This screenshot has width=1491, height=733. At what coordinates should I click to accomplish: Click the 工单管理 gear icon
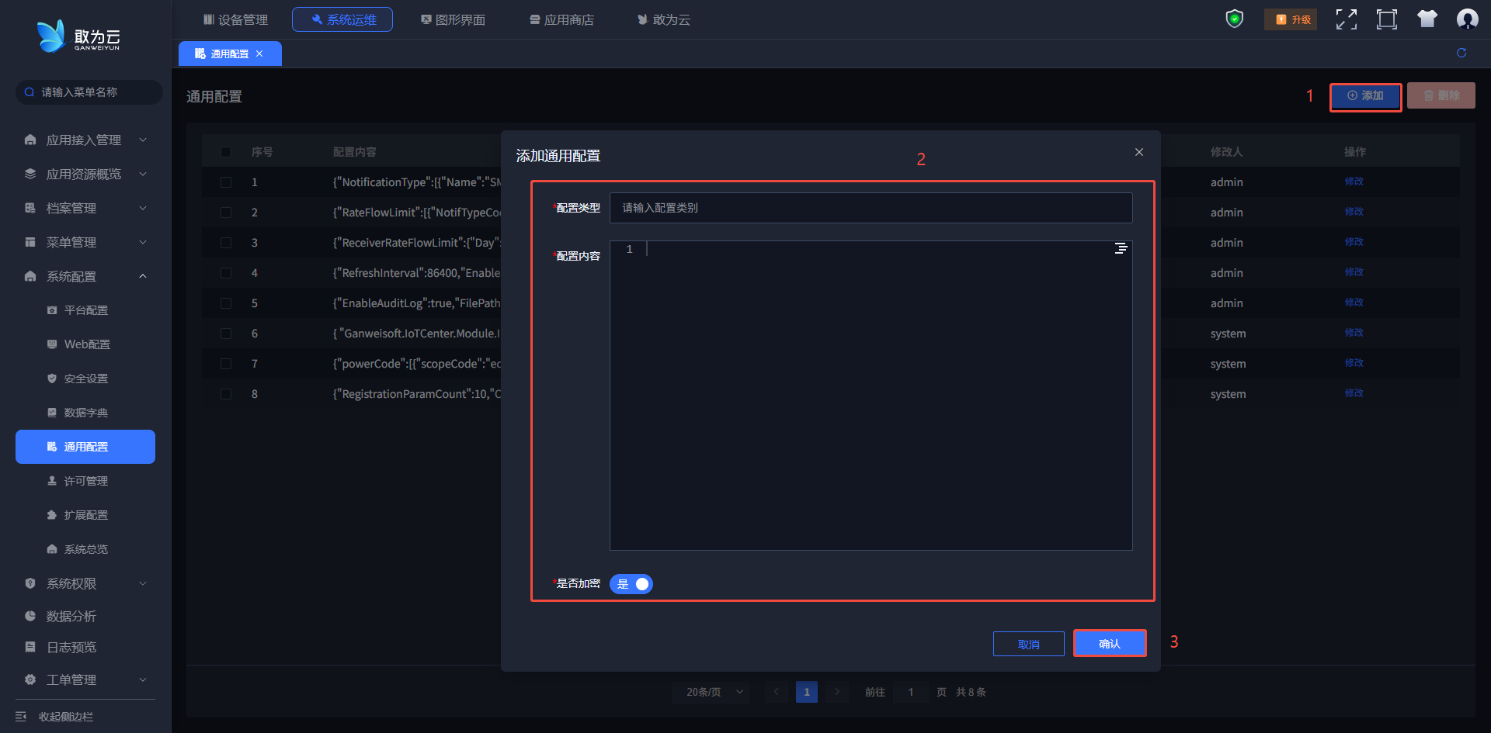click(30, 679)
